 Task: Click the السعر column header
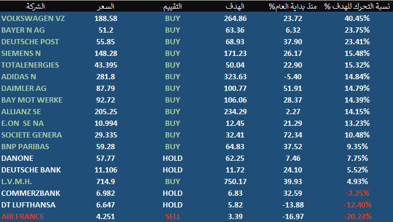point(106,6)
